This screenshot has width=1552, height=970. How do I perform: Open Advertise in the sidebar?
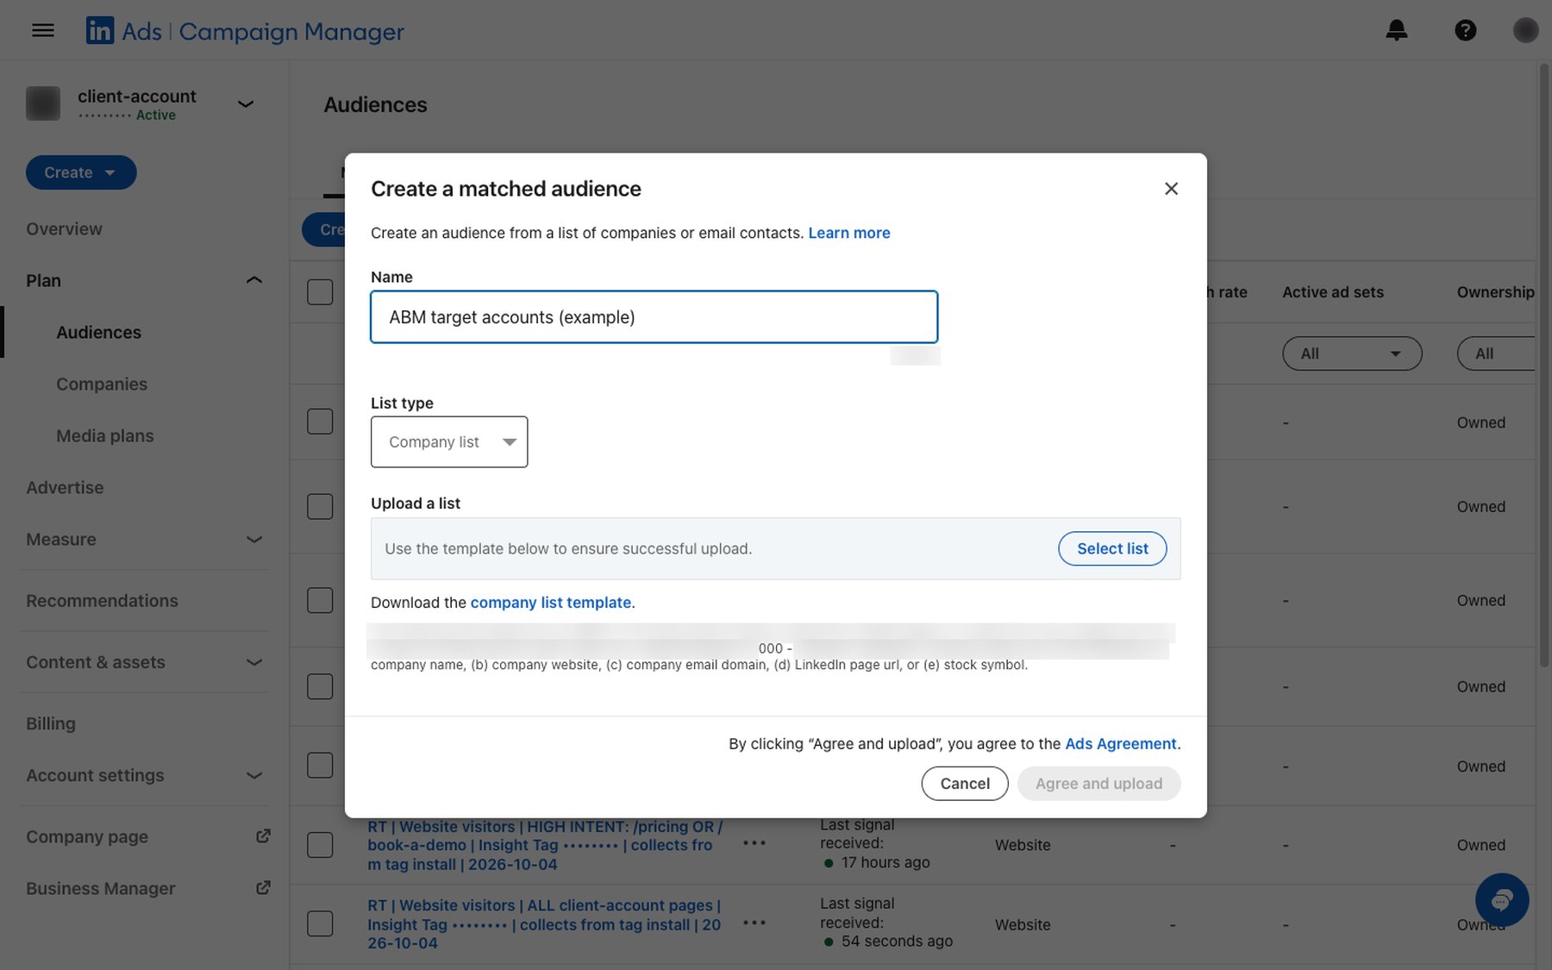click(65, 488)
